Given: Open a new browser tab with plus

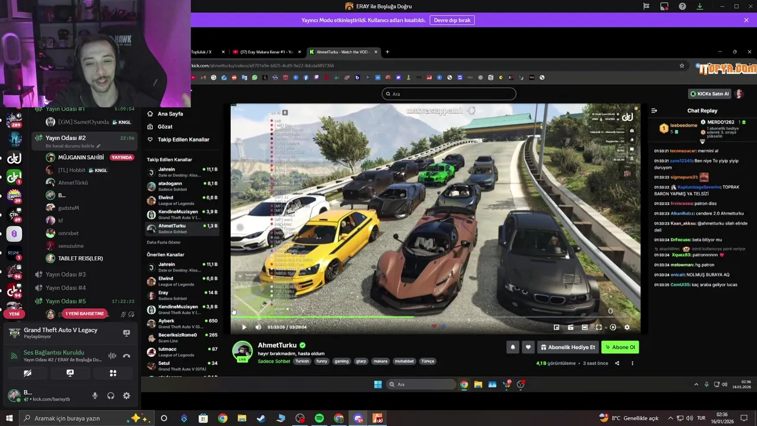Looking at the screenshot, I should [387, 52].
